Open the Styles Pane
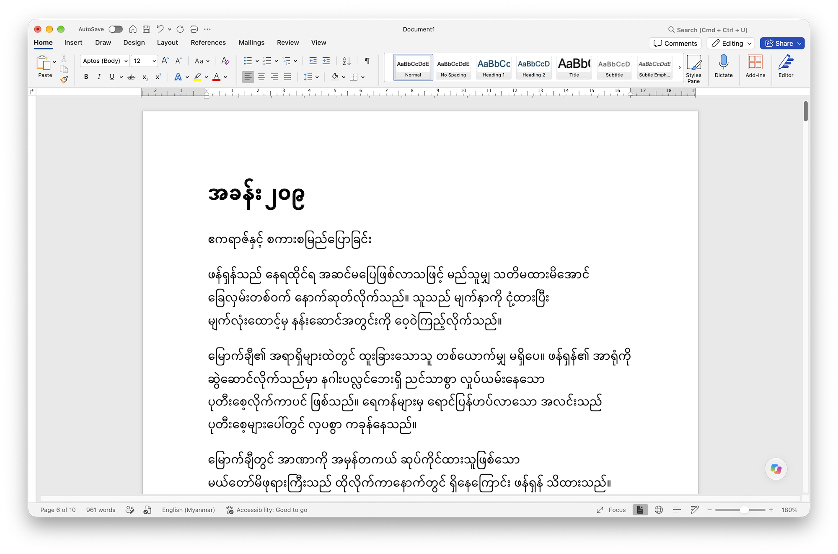 pos(693,69)
